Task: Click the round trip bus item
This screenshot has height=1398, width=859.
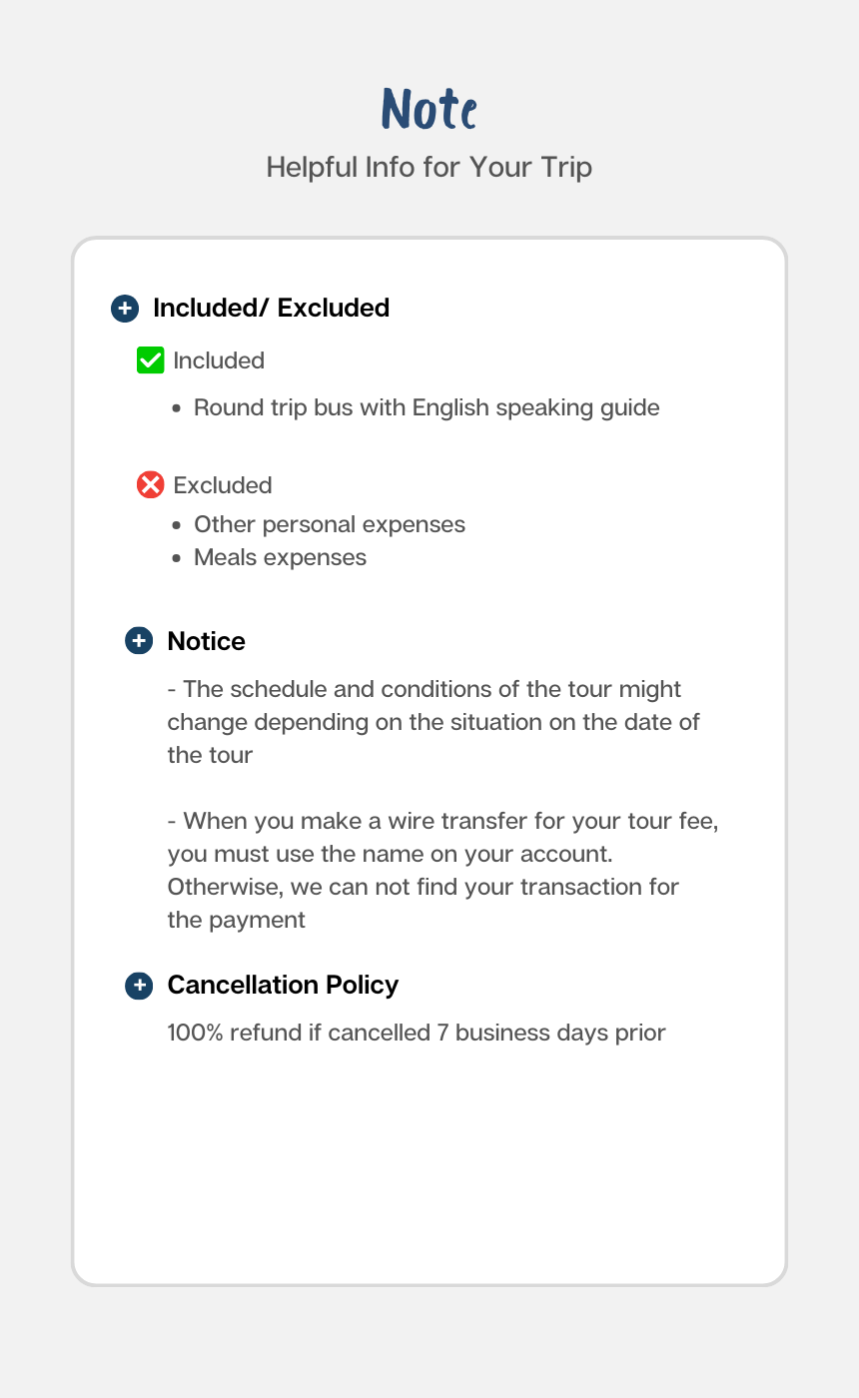Action: point(427,407)
